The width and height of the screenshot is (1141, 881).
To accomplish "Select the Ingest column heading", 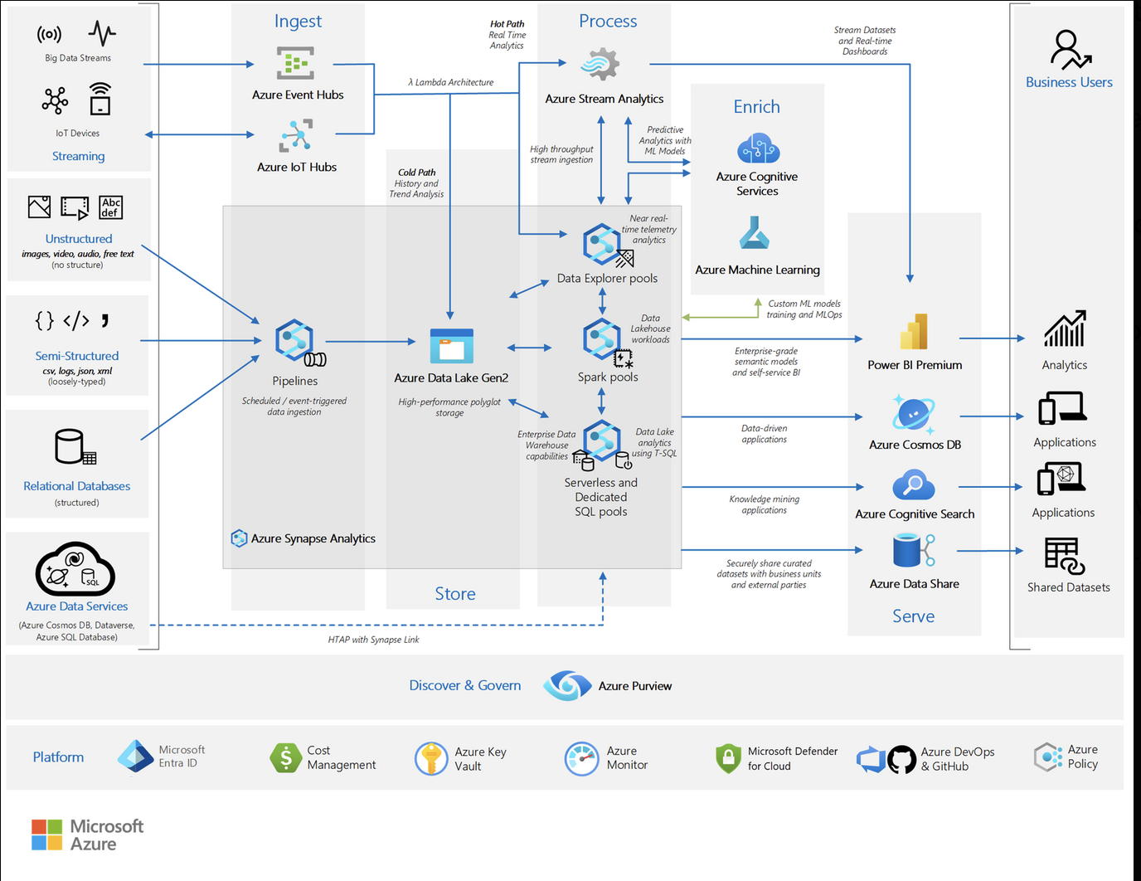I will 298,22.
